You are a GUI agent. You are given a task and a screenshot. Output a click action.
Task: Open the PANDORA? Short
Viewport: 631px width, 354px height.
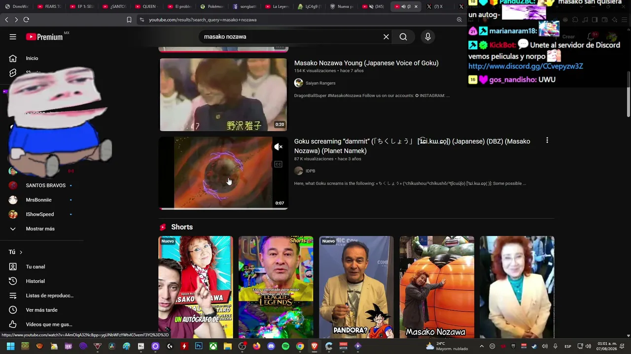pos(356,287)
